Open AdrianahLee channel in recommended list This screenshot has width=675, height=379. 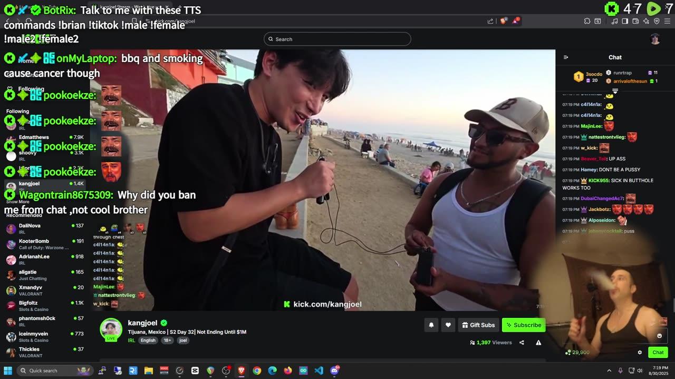click(45, 259)
